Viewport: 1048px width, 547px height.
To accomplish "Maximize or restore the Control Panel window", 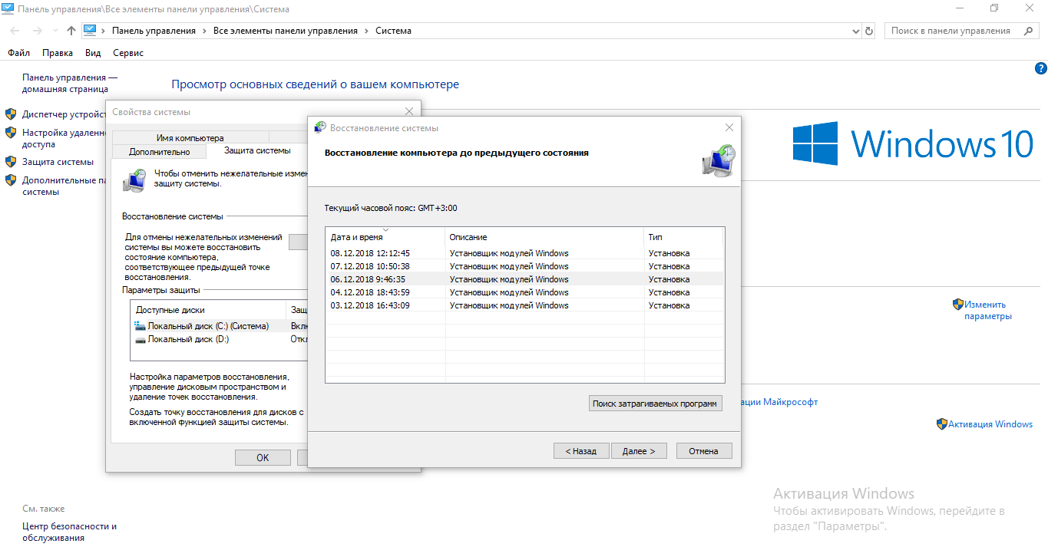I will (x=994, y=8).
